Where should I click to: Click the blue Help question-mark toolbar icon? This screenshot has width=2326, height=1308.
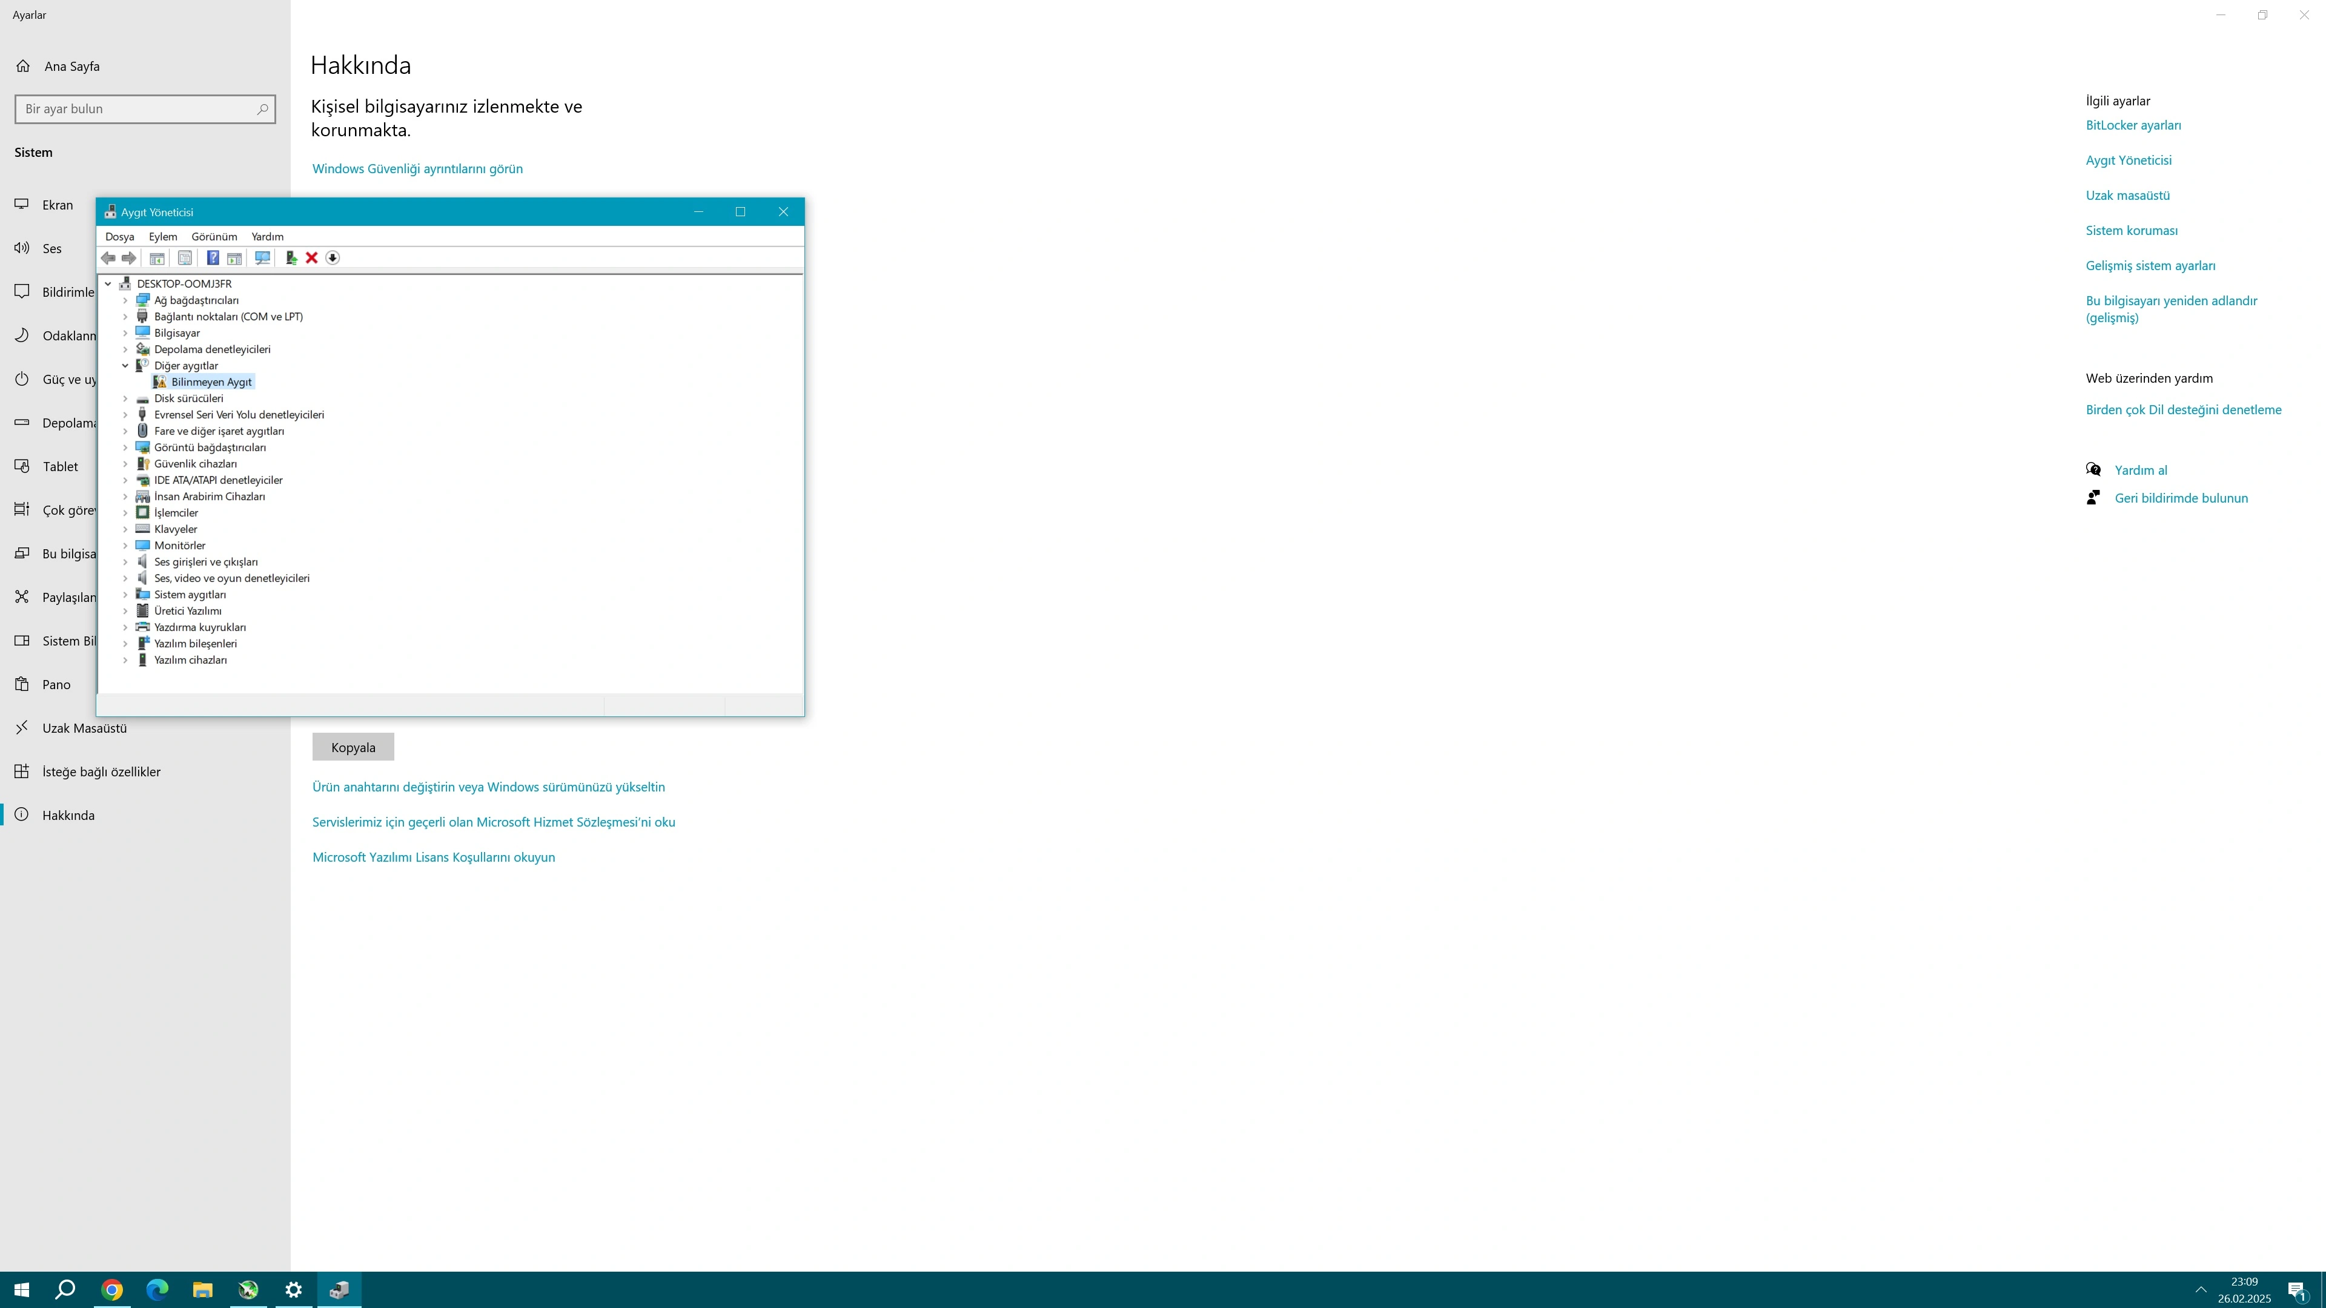point(213,258)
